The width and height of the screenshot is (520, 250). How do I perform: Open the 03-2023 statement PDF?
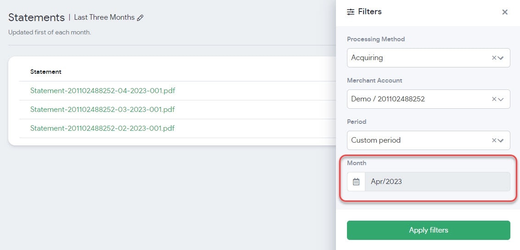(102, 110)
